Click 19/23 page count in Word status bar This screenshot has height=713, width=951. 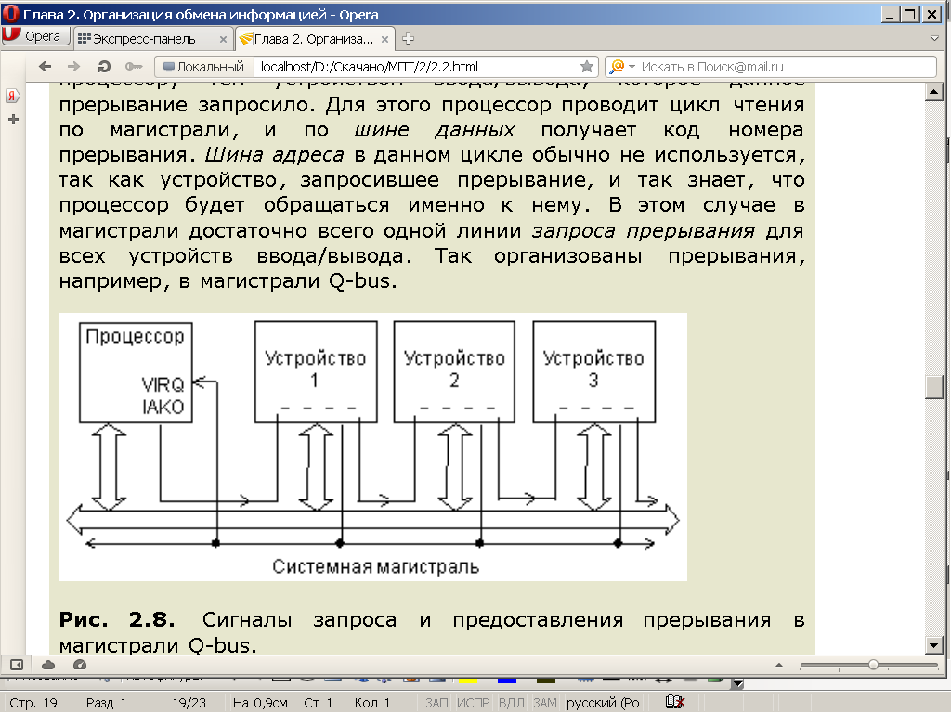tap(189, 703)
